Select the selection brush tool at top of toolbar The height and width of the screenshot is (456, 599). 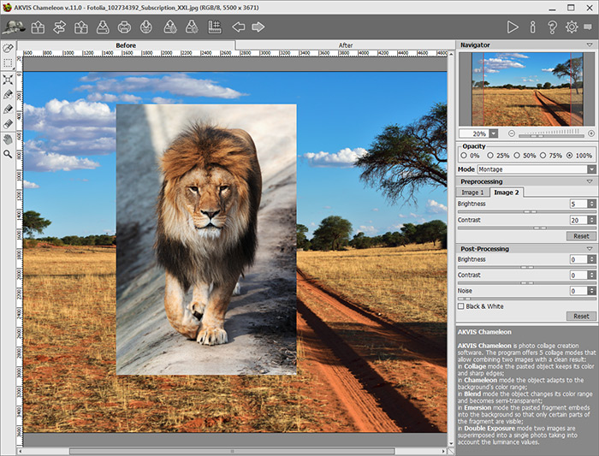click(8, 49)
